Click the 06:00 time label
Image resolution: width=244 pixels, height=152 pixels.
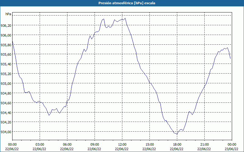(x=67, y=145)
